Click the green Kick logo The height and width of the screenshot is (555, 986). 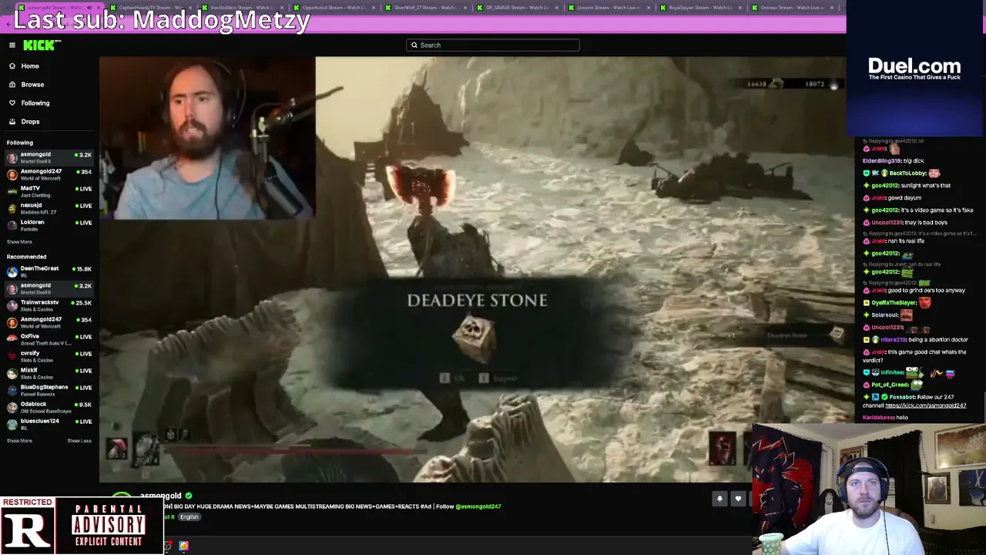(x=42, y=45)
